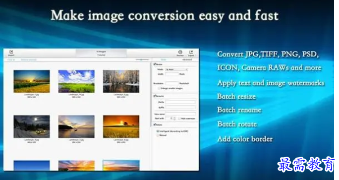
Task: Open the Preview toolbar icon
Action: [x=180, y=52]
